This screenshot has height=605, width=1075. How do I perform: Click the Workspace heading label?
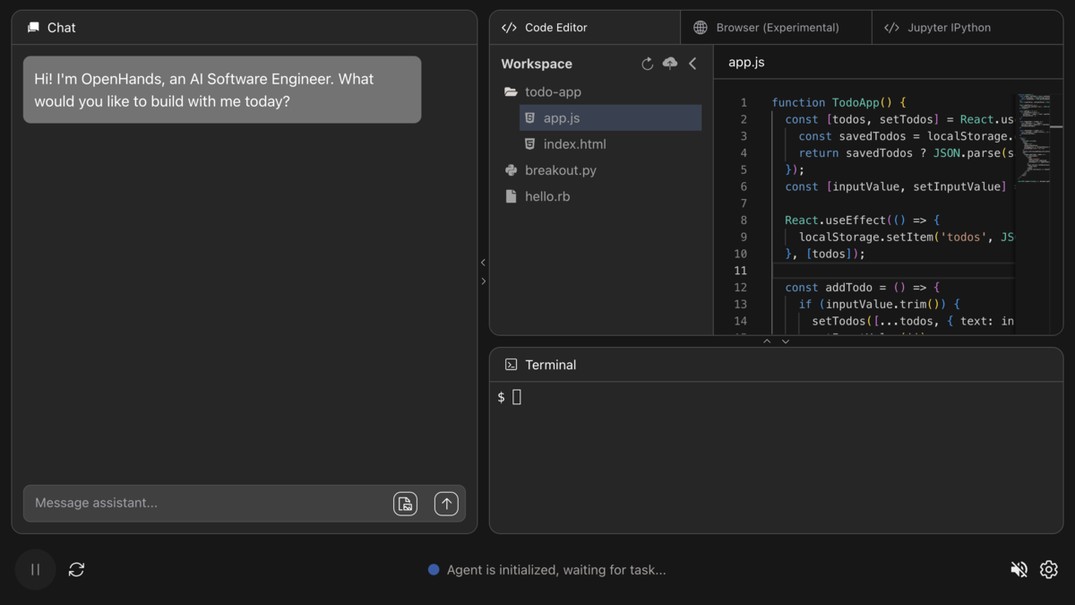pos(537,64)
